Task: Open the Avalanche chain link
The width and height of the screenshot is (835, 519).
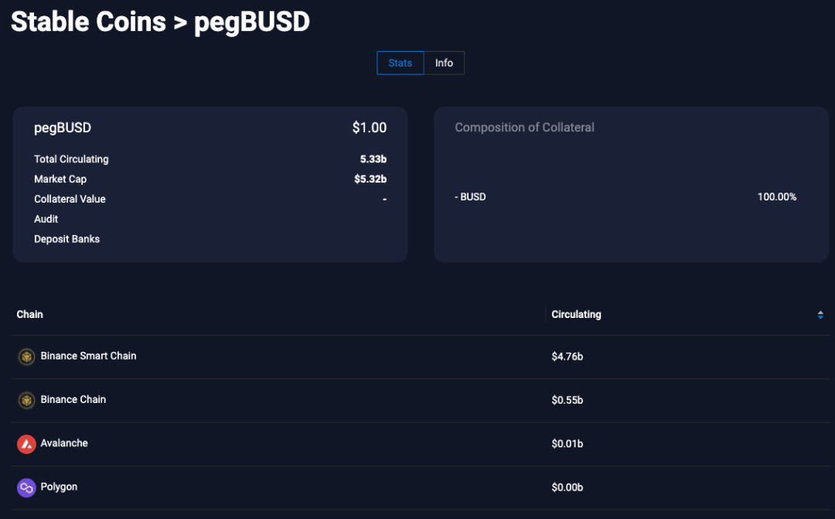Action: click(64, 443)
